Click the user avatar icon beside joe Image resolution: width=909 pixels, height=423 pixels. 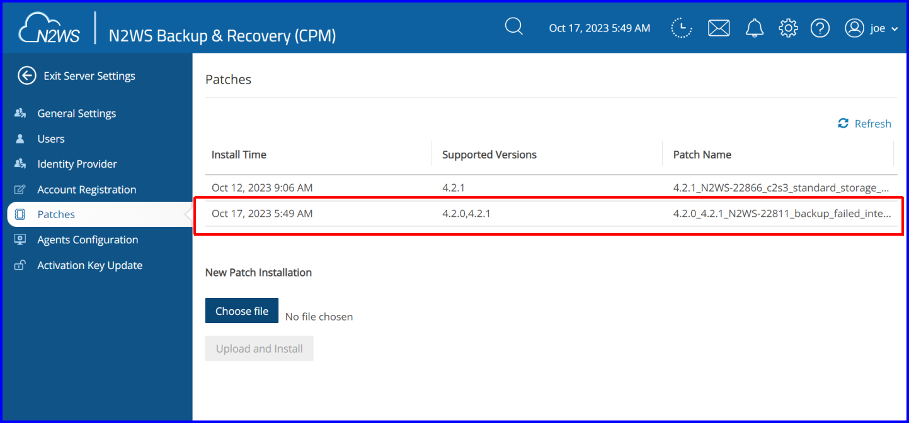click(x=854, y=28)
